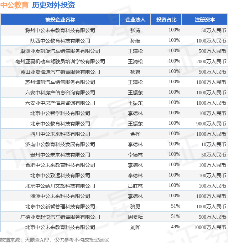Image resolution: width=228 pixels, height=243 pixels.
Task: Click 50万人民币 in 贵州中公未来 row
Action: pyautogui.click(x=214, y=155)
